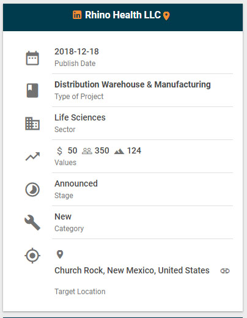This screenshot has width=247, height=318.
Task: Open the LinkedIn icon beside Rhino Health LLC
Action: 77,15
